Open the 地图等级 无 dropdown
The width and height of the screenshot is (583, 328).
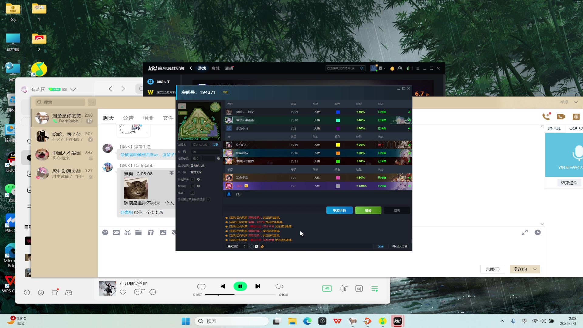(x=196, y=159)
